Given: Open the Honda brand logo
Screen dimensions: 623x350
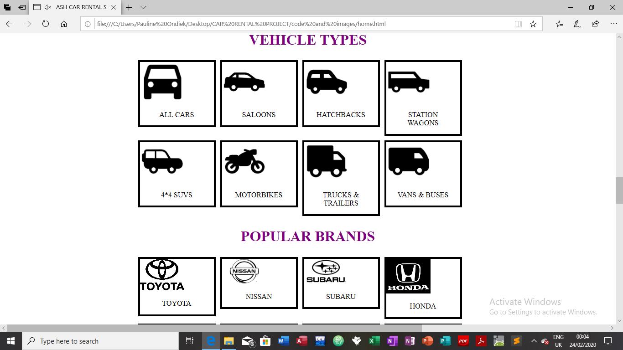Looking at the screenshot, I should [x=408, y=276].
